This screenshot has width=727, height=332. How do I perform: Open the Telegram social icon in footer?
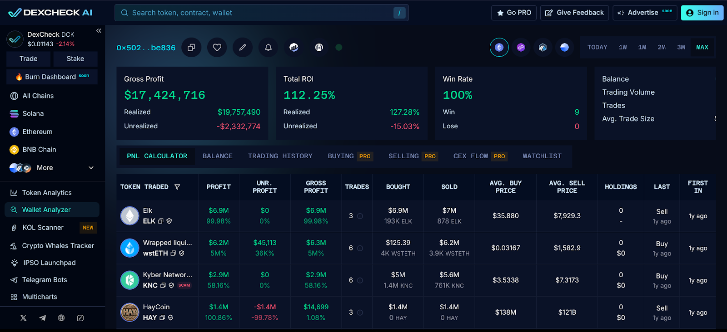pyautogui.click(x=42, y=318)
